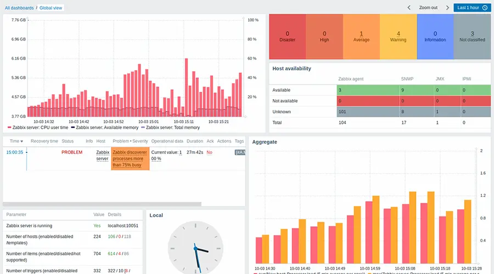Open Zabbix server host link in problems

point(103,156)
